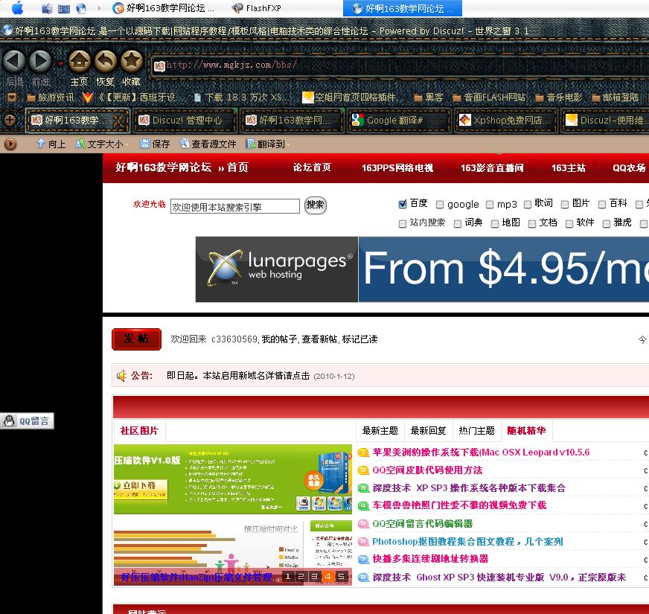Open 163影音直播间 in the nav bar

tap(492, 167)
